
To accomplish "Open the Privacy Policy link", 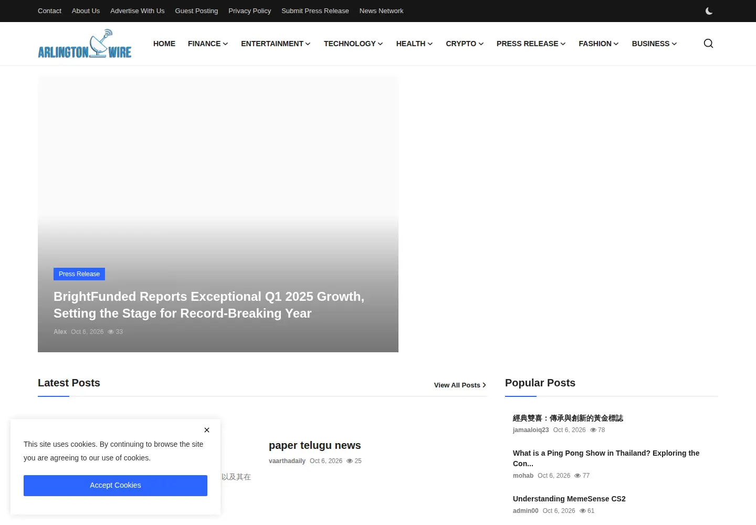I will (249, 11).
